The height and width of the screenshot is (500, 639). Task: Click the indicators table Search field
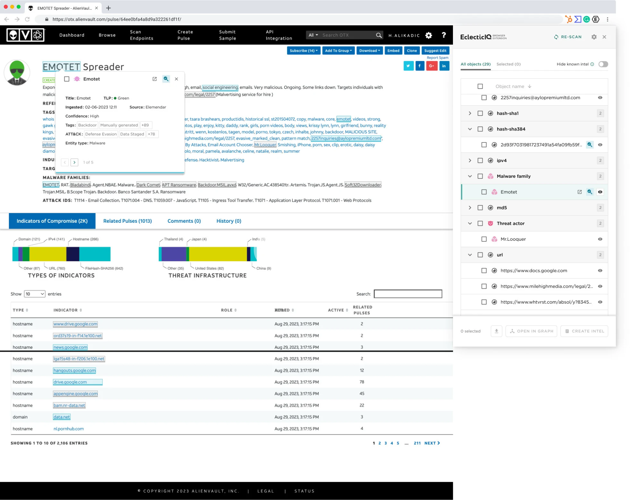coord(408,294)
